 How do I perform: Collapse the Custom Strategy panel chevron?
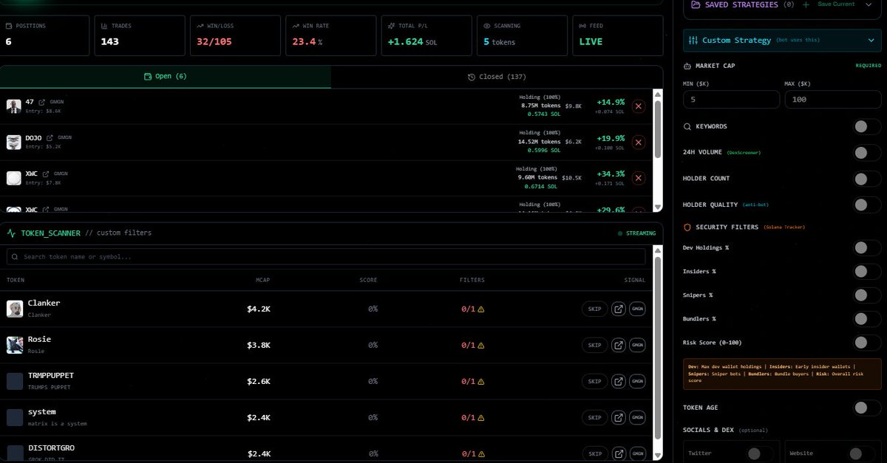click(x=870, y=41)
